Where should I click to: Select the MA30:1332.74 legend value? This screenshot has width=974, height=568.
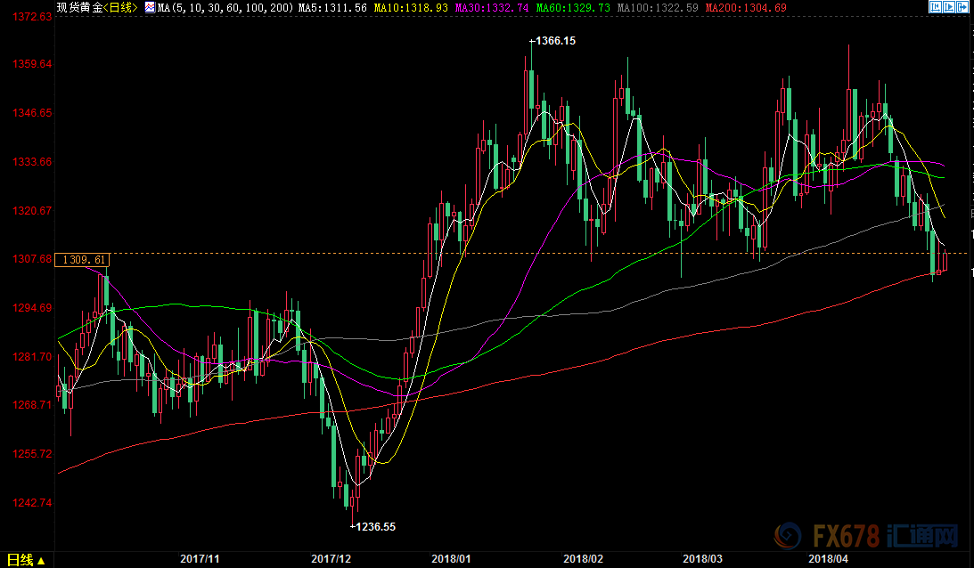pyautogui.click(x=492, y=8)
